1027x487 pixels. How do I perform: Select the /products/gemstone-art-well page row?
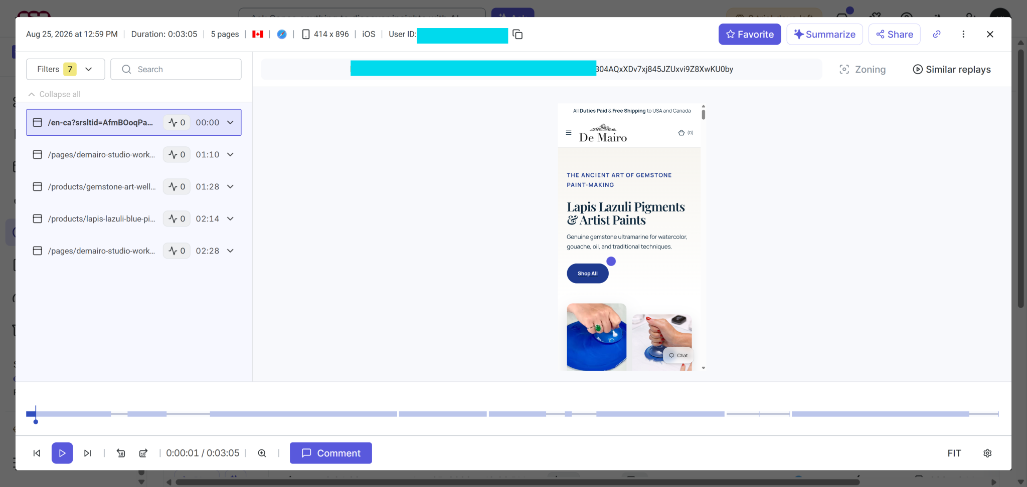click(x=134, y=186)
